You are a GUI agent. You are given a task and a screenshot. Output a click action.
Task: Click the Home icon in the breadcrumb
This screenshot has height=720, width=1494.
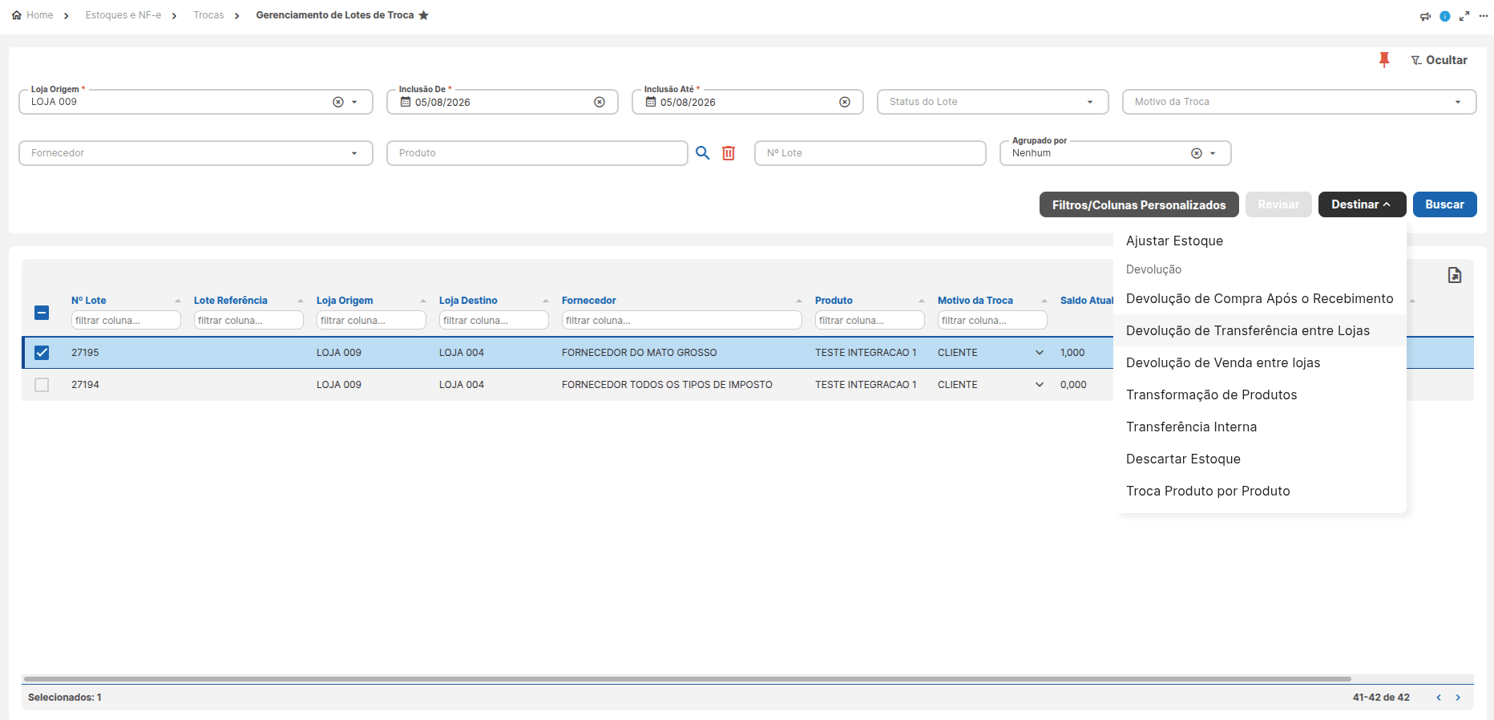pyautogui.click(x=17, y=15)
